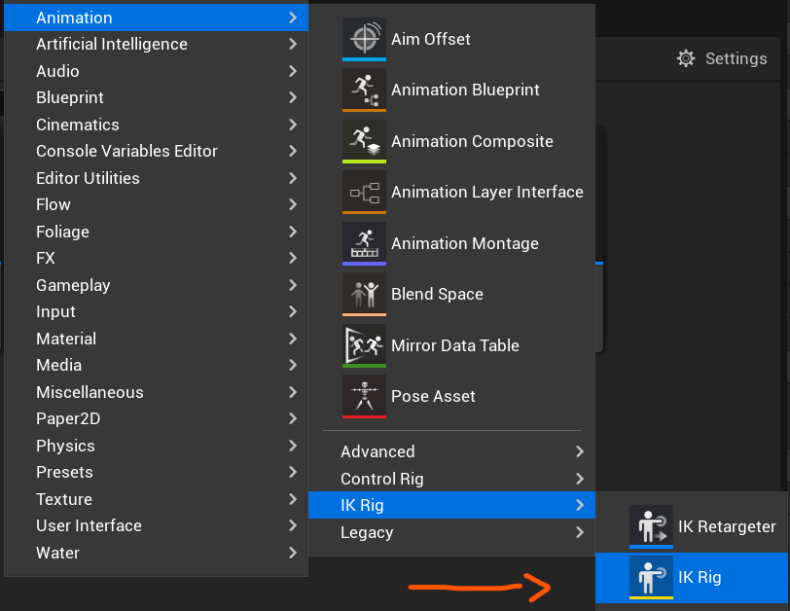Expand the Physics submenu arrow

293,446
